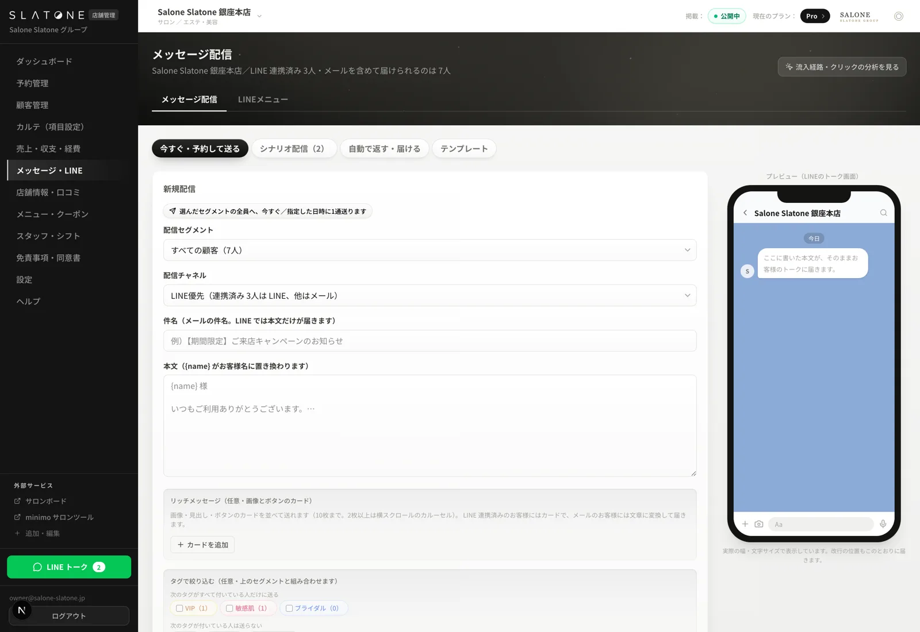Open ダッシュボード in the sidebar

[x=68, y=61]
